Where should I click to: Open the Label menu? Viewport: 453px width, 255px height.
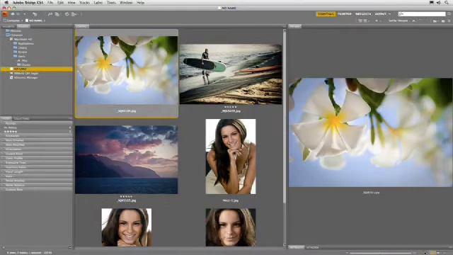point(98,3)
